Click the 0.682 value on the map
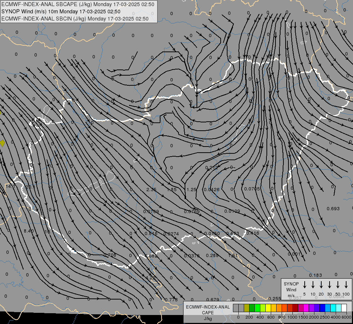This screenshot has width=353, height=324. click(151, 256)
